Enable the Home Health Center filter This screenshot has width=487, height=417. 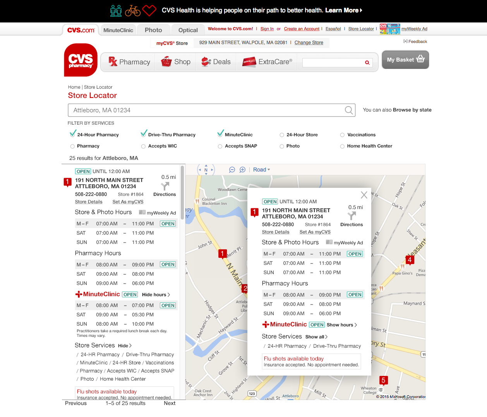click(x=342, y=146)
